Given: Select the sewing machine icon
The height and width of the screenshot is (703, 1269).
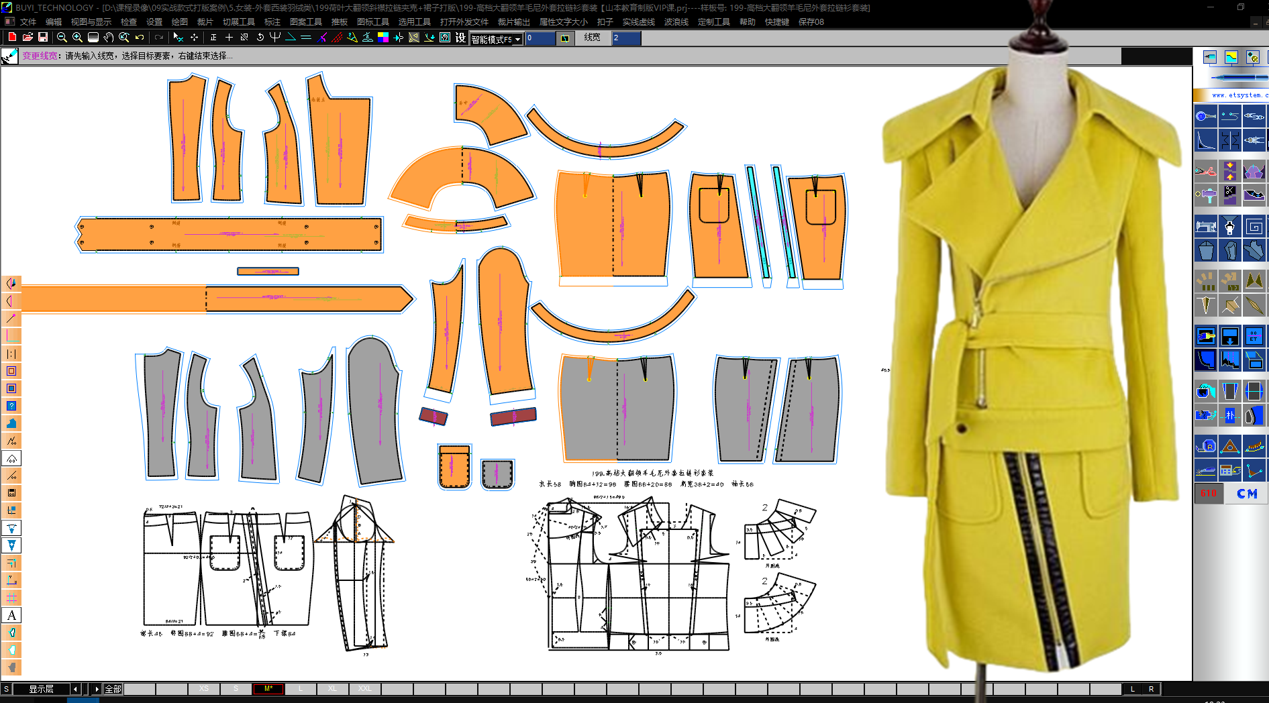Looking at the screenshot, I should [x=1205, y=227].
